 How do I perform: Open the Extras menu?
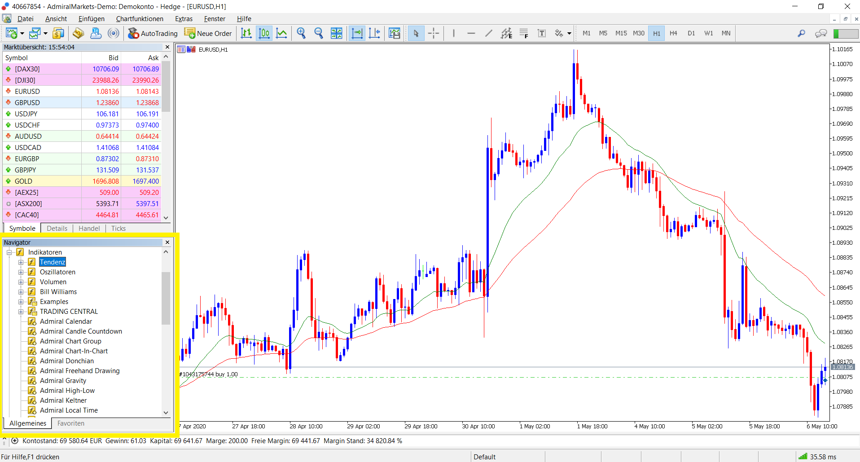184,19
